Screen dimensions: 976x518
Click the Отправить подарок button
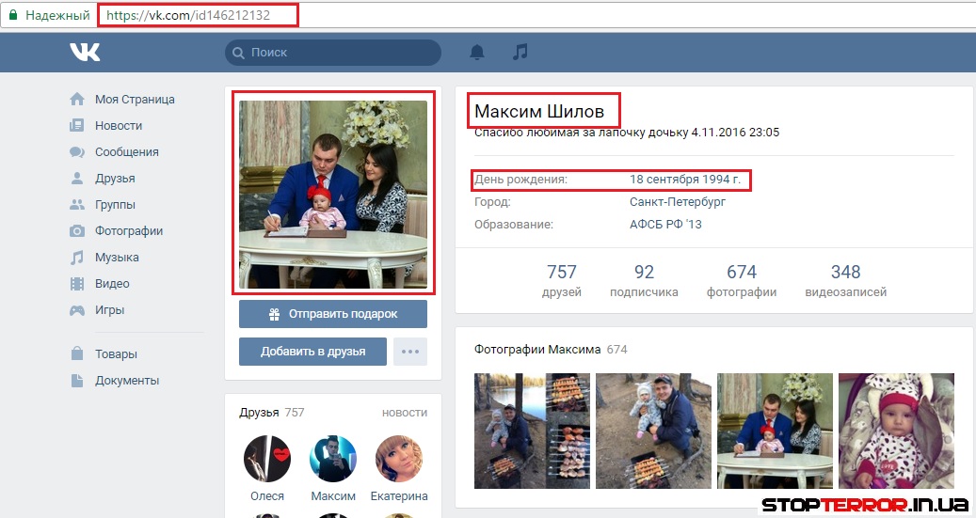[333, 314]
